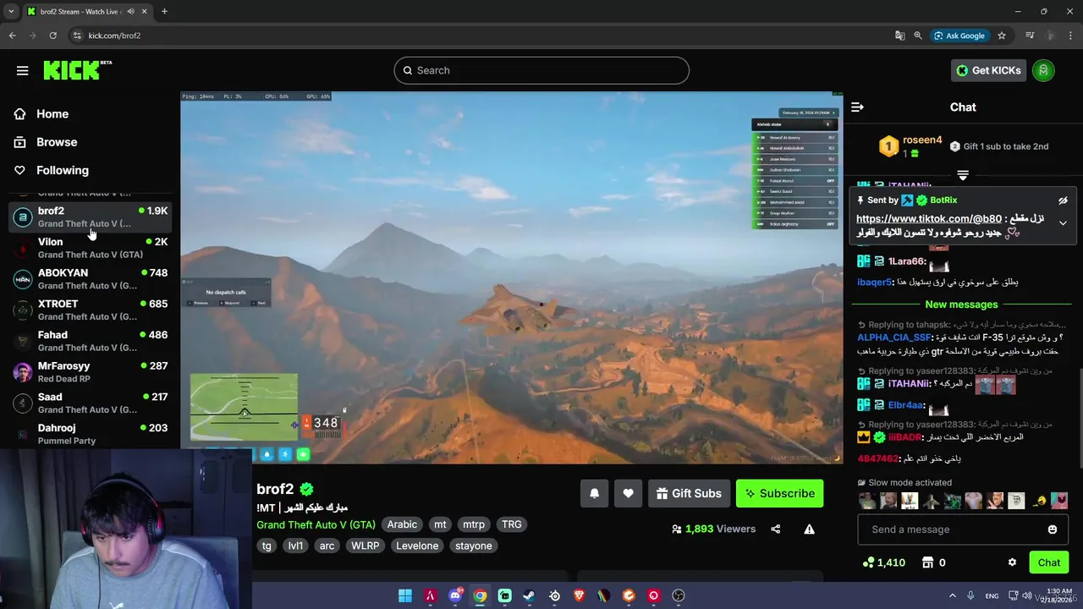Image resolution: width=1083 pixels, height=609 pixels.
Task: Follow channel with heart button
Action: point(628,494)
